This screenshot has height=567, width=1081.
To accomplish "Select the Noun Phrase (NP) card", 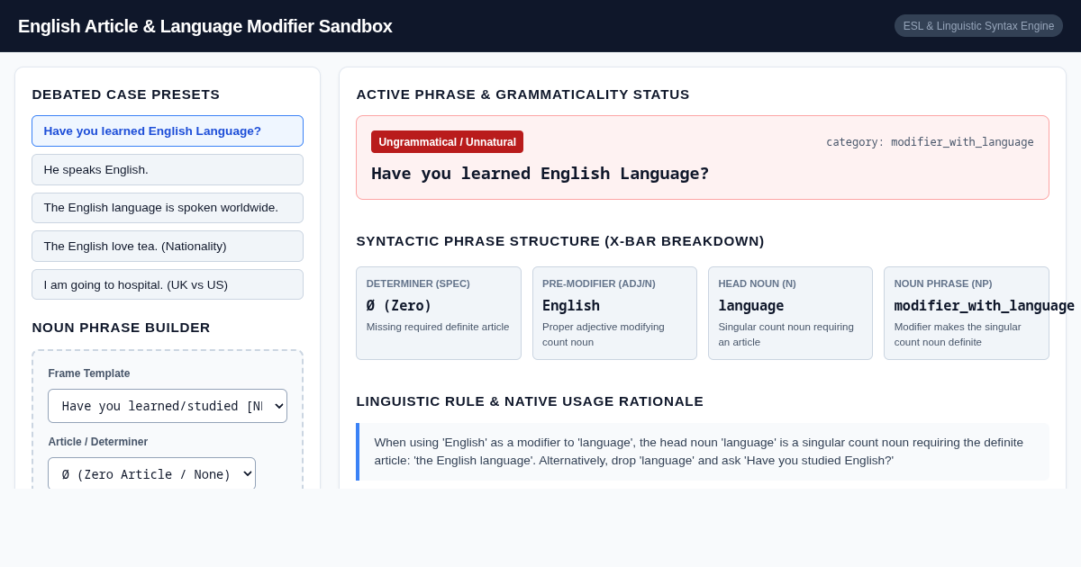I will 967,313.
